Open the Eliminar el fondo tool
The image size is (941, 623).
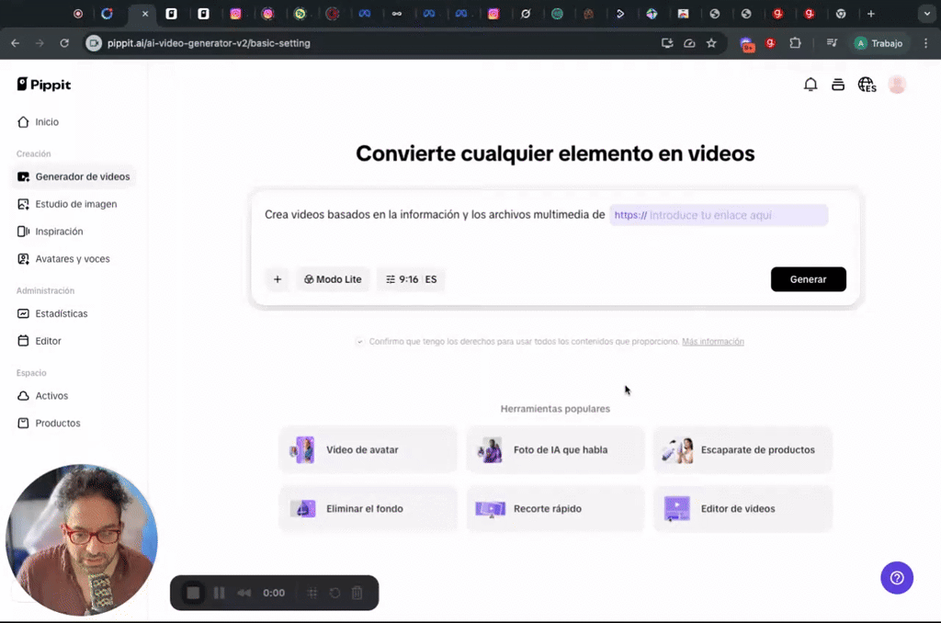(x=368, y=508)
